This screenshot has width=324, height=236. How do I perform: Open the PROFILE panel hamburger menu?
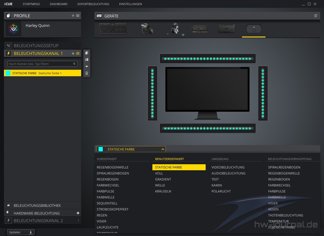click(x=78, y=16)
